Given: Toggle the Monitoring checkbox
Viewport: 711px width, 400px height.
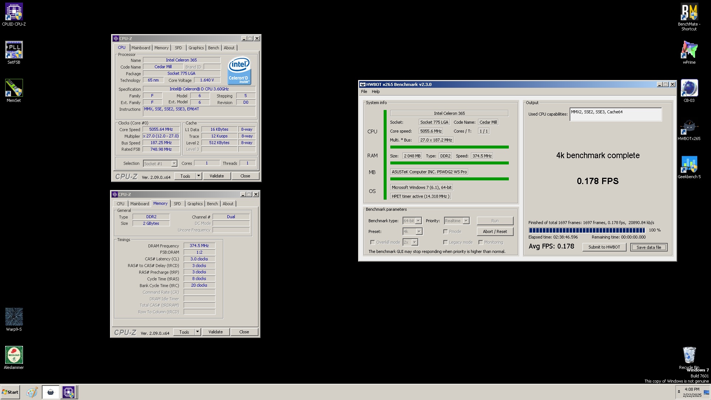Looking at the screenshot, I should pos(481,242).
